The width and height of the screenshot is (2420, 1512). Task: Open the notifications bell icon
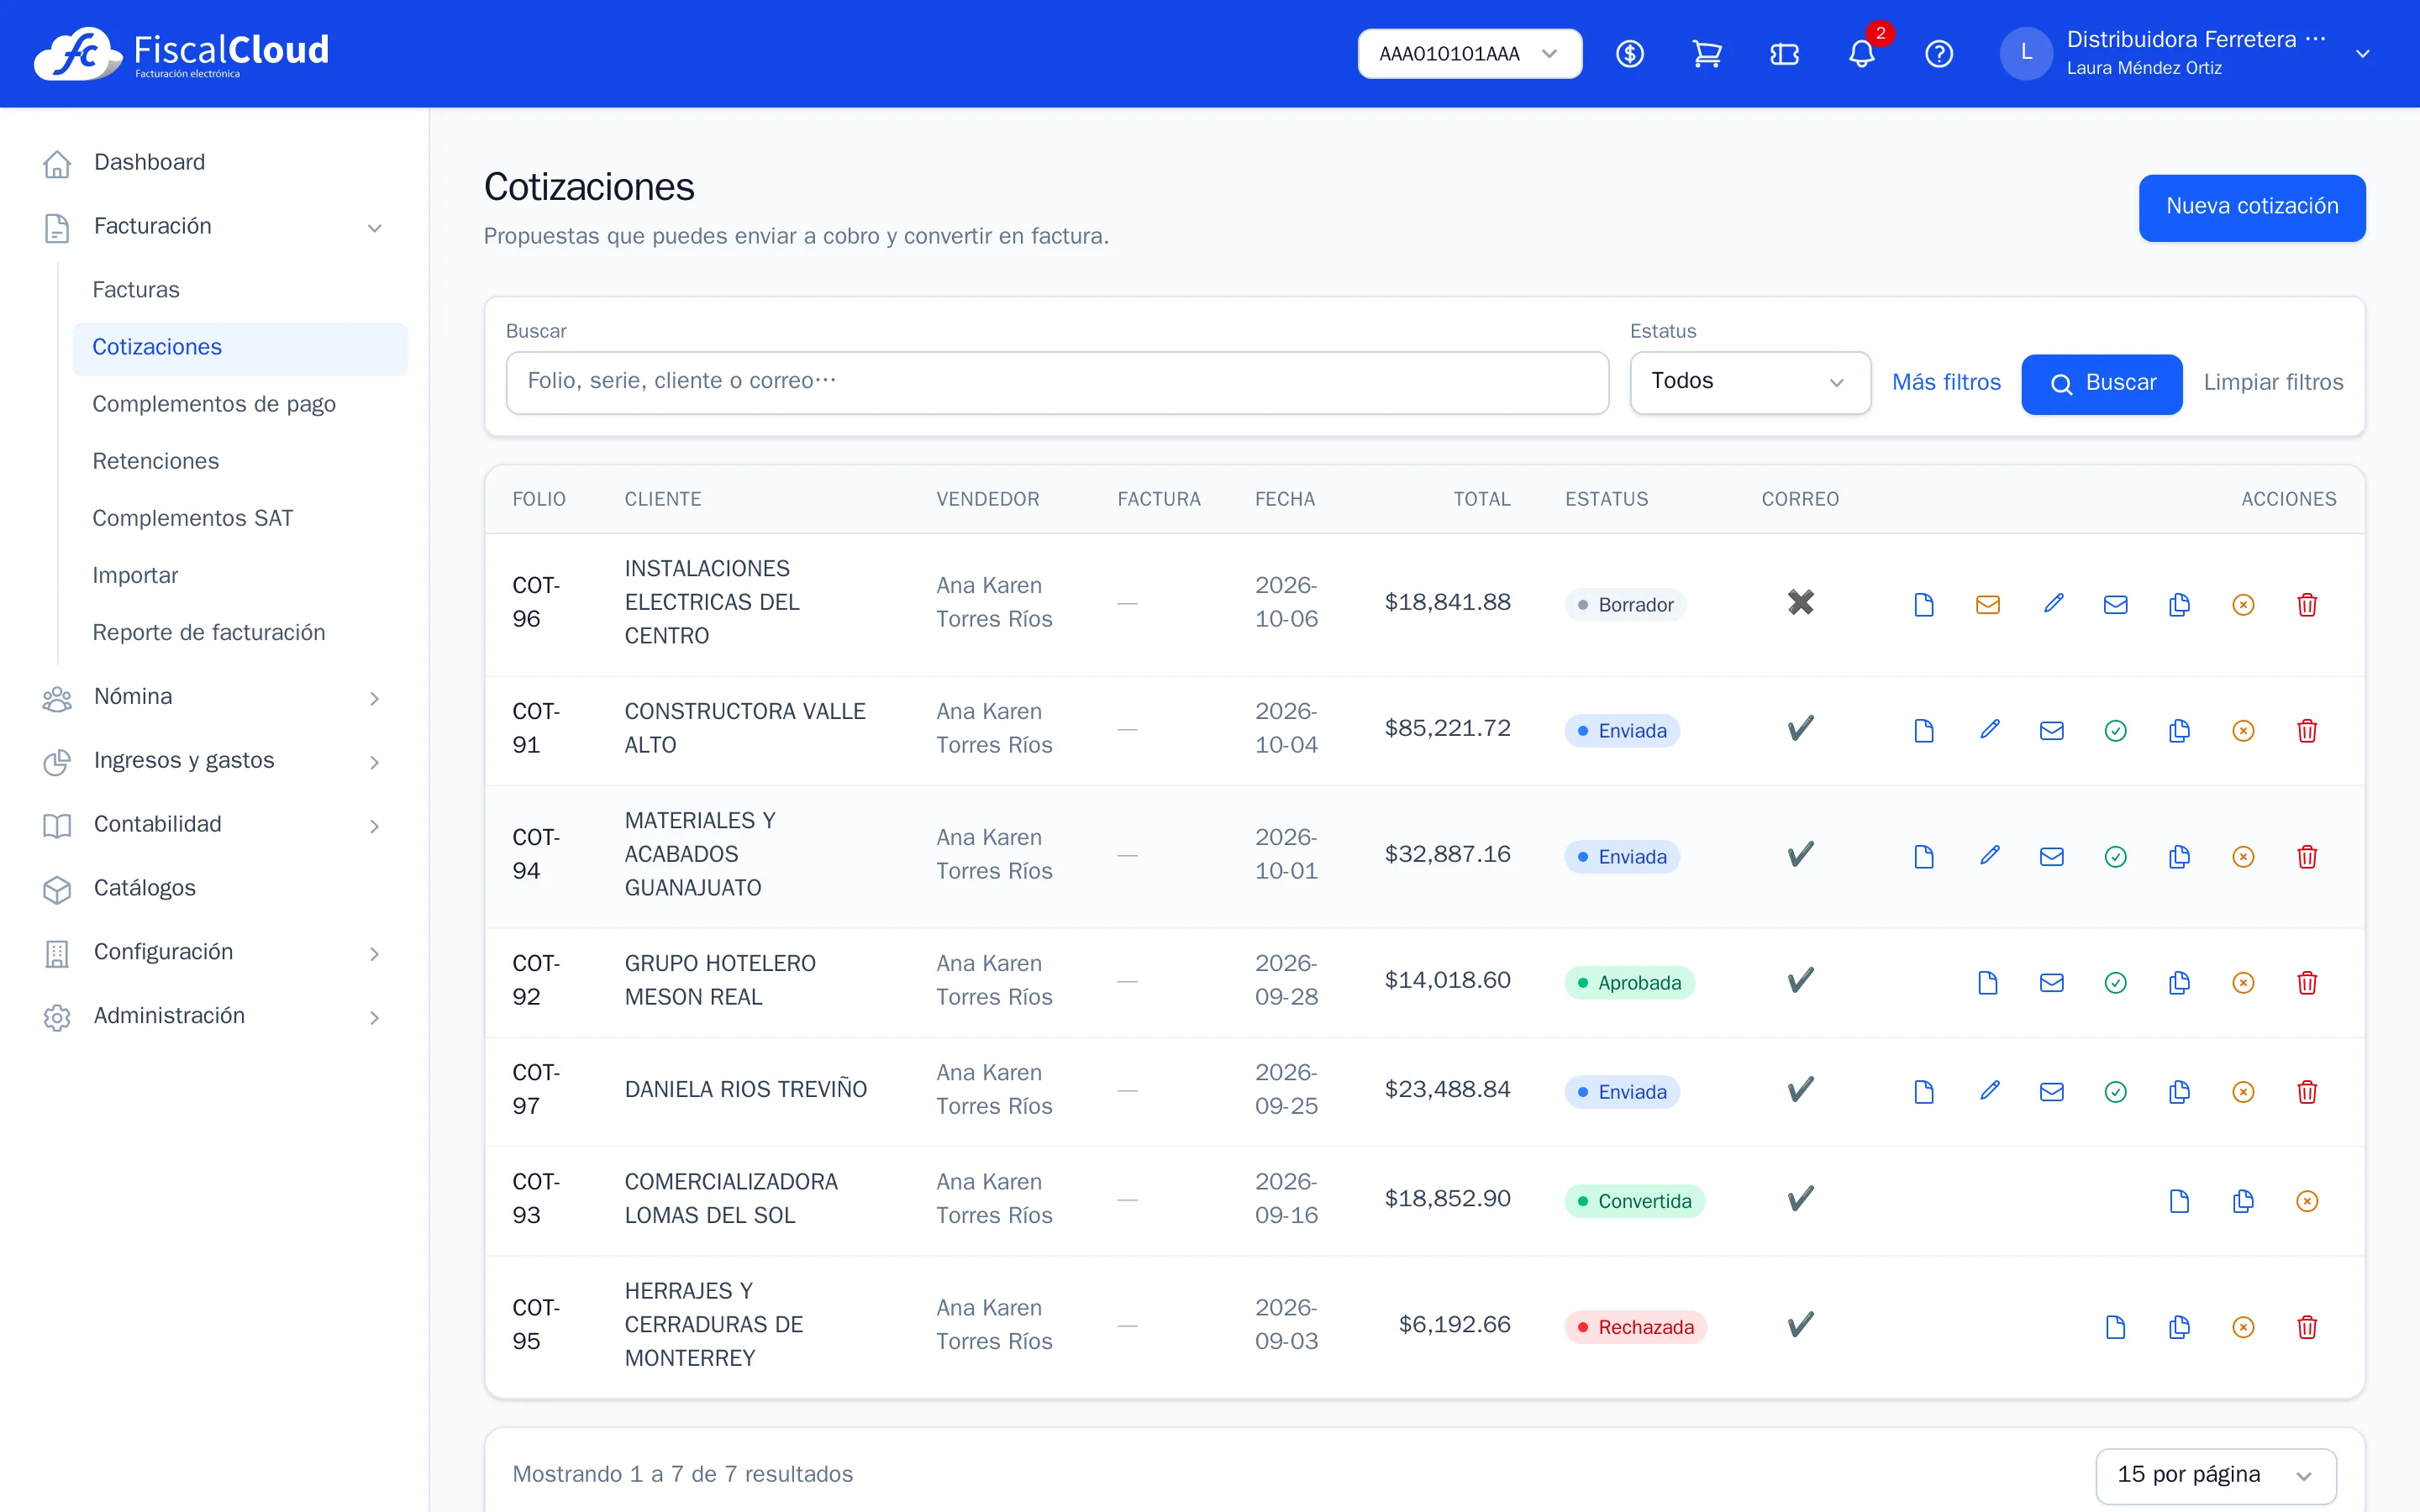(x=1861, y=54)
